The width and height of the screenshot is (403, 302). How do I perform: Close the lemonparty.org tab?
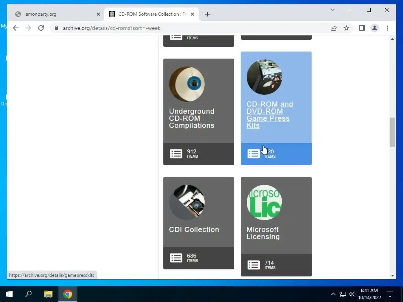click(x=98, y=14)
